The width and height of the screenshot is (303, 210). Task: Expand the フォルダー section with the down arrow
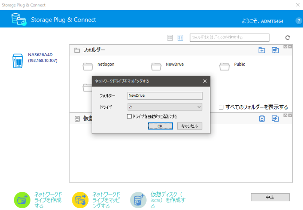[x=285, y=47]
